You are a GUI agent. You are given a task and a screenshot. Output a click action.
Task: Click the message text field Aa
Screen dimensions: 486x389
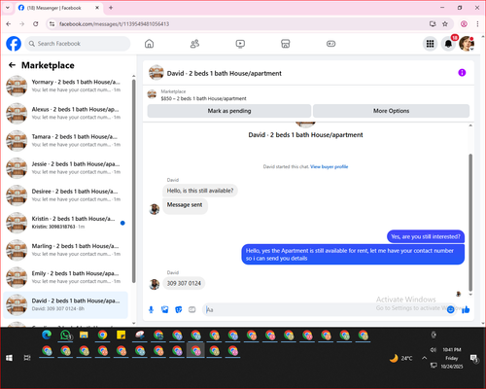[x=324, y=310]
